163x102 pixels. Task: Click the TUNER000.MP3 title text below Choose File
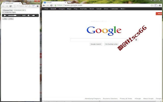pyautogui.click(x=9, y=12)
